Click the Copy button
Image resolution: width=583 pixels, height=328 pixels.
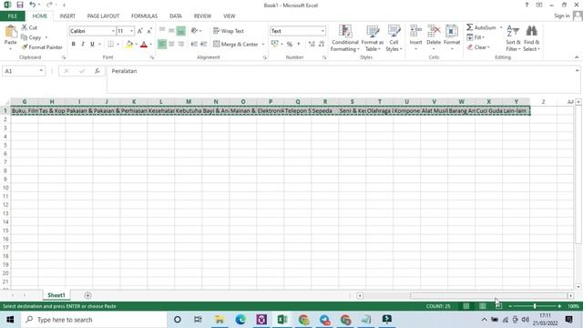pyautogui.click(x=31, y=37)
